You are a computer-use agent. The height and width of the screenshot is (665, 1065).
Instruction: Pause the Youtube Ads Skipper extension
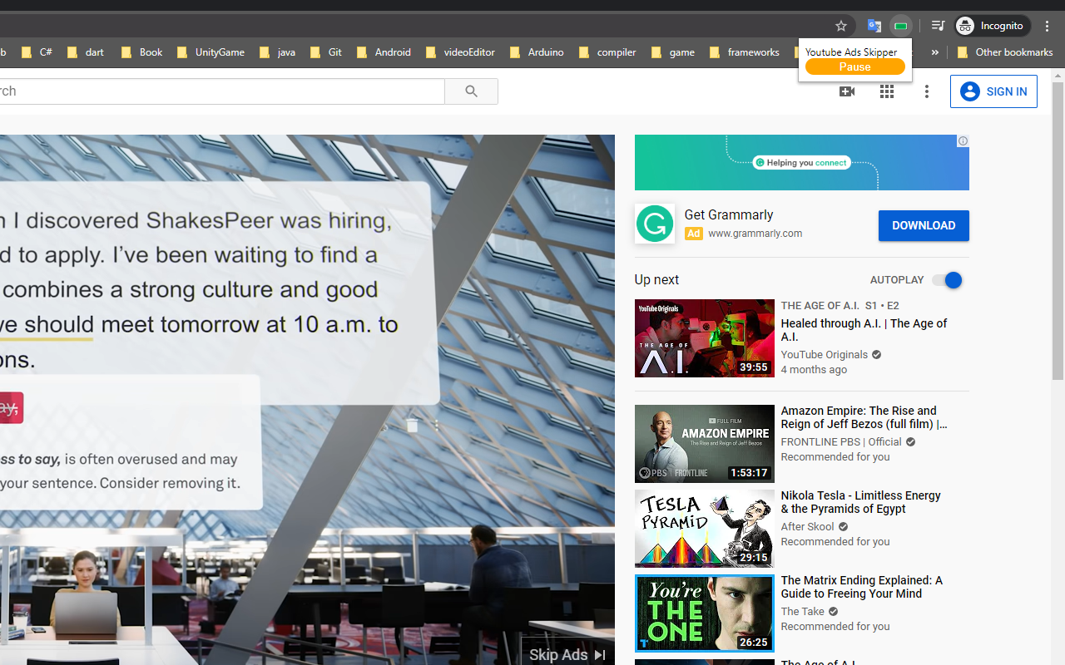(x=854, y=66)
